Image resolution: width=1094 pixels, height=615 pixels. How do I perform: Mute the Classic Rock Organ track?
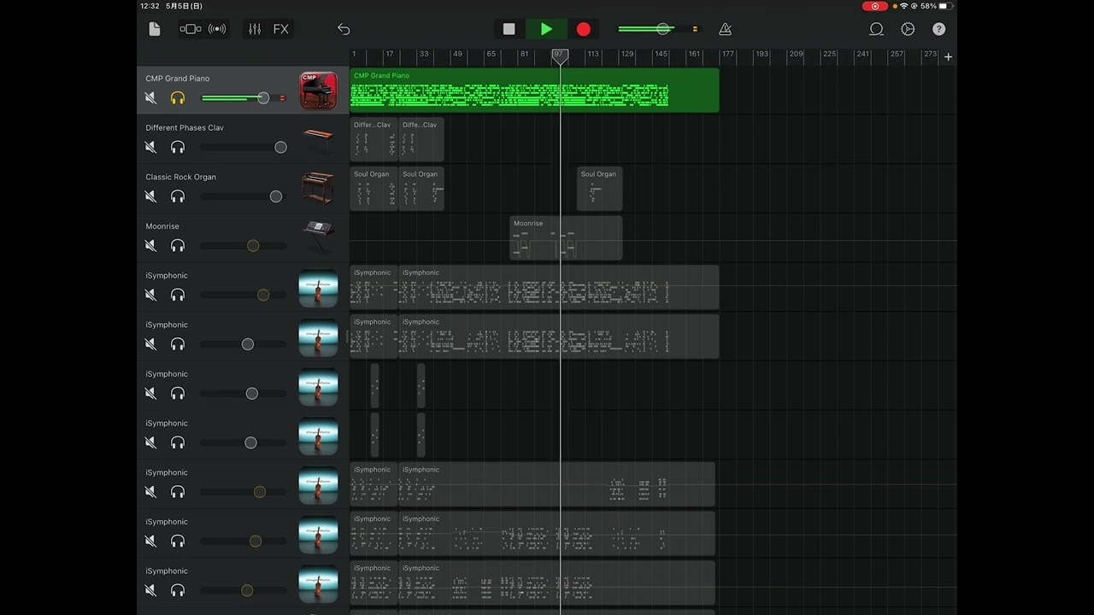(x=150, y=196)
